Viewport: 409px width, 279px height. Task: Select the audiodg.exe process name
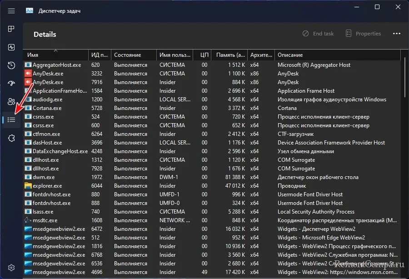pyautogui.click(x=47, y=100)
